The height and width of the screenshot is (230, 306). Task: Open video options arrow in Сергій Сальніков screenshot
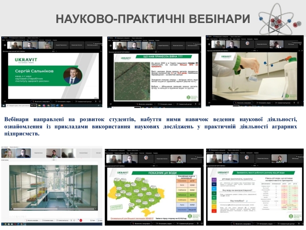click(x=72, y=102)
